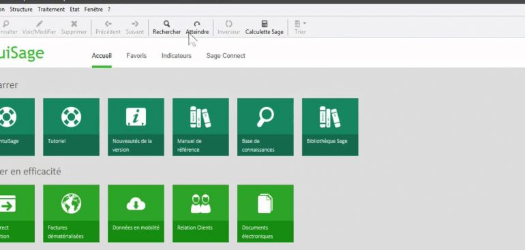The width and height of the screenshot is (525, 250).
Task: Select the Accueil tab
Action: tap(102, 56)
